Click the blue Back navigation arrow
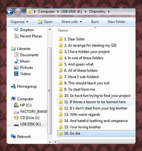 [x=10, y=12]
